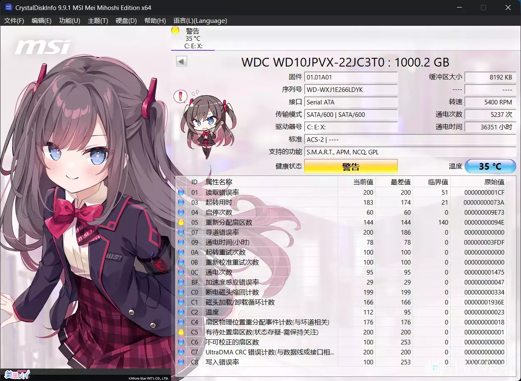
Task: Click the ID column header
Action: [x=195, y=182]
